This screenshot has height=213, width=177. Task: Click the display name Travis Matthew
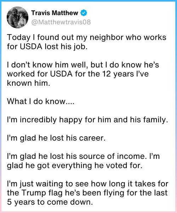tap(55, 13)
